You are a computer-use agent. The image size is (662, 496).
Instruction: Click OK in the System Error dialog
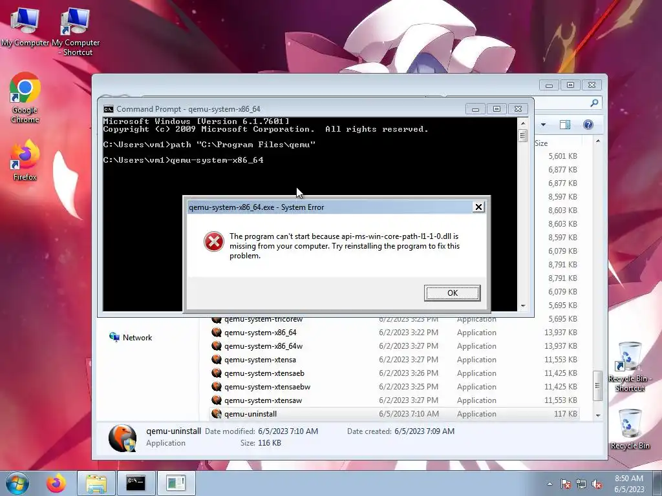[x=452, y=293]
